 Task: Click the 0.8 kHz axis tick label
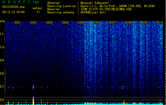click(2, 73)
